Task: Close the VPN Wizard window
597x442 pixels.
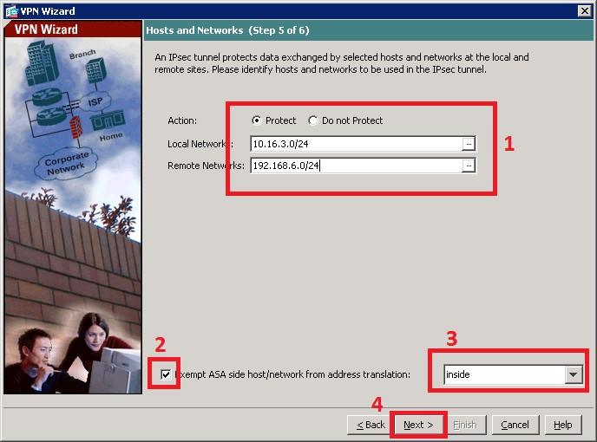Action: (x=584, y=11)
